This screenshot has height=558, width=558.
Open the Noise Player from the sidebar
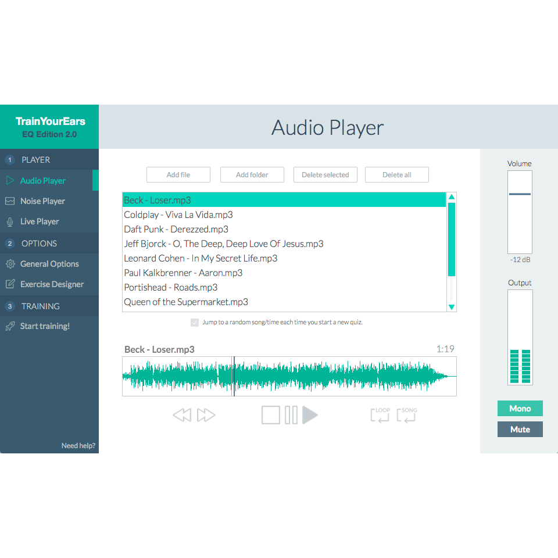coord(43,201)
